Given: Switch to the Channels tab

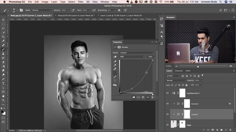Looking at the screenshot, I should point(179,71).
